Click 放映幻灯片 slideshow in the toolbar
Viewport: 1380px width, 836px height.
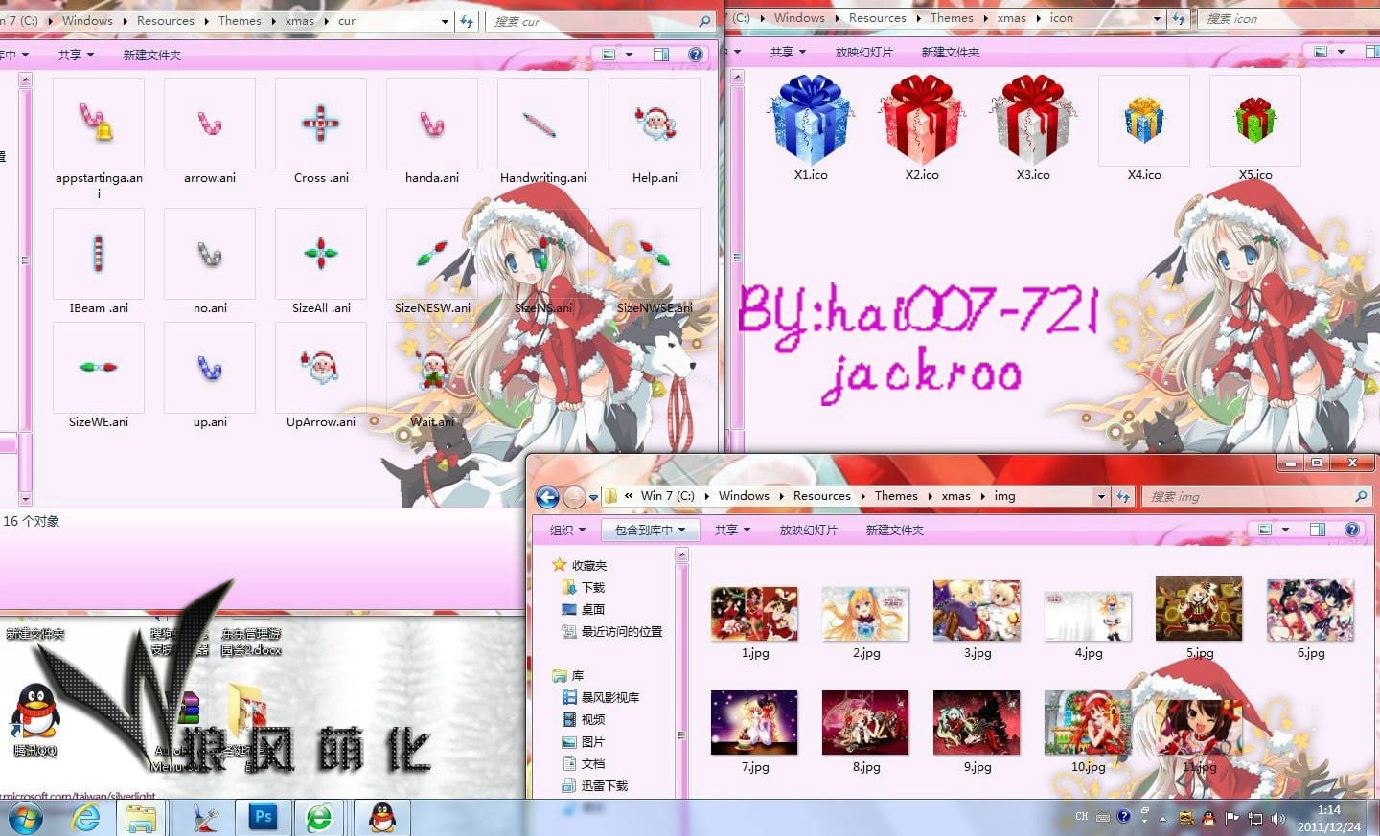point(808,530)
